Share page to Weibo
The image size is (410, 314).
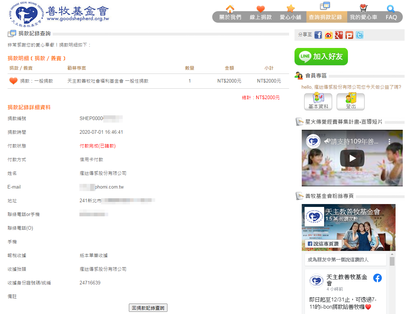pos(329,35)
